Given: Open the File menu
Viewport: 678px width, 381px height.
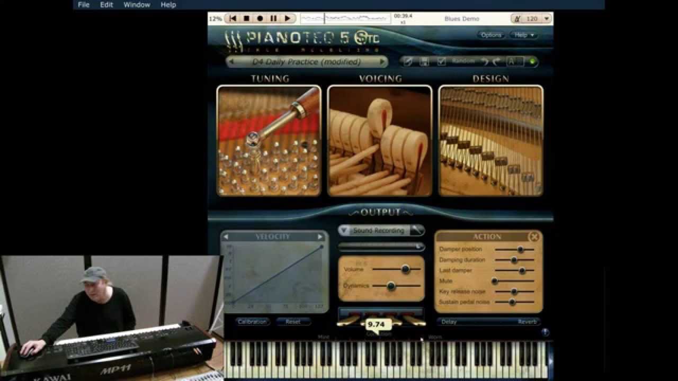Looking at the screenshot, I should [84, 5].
